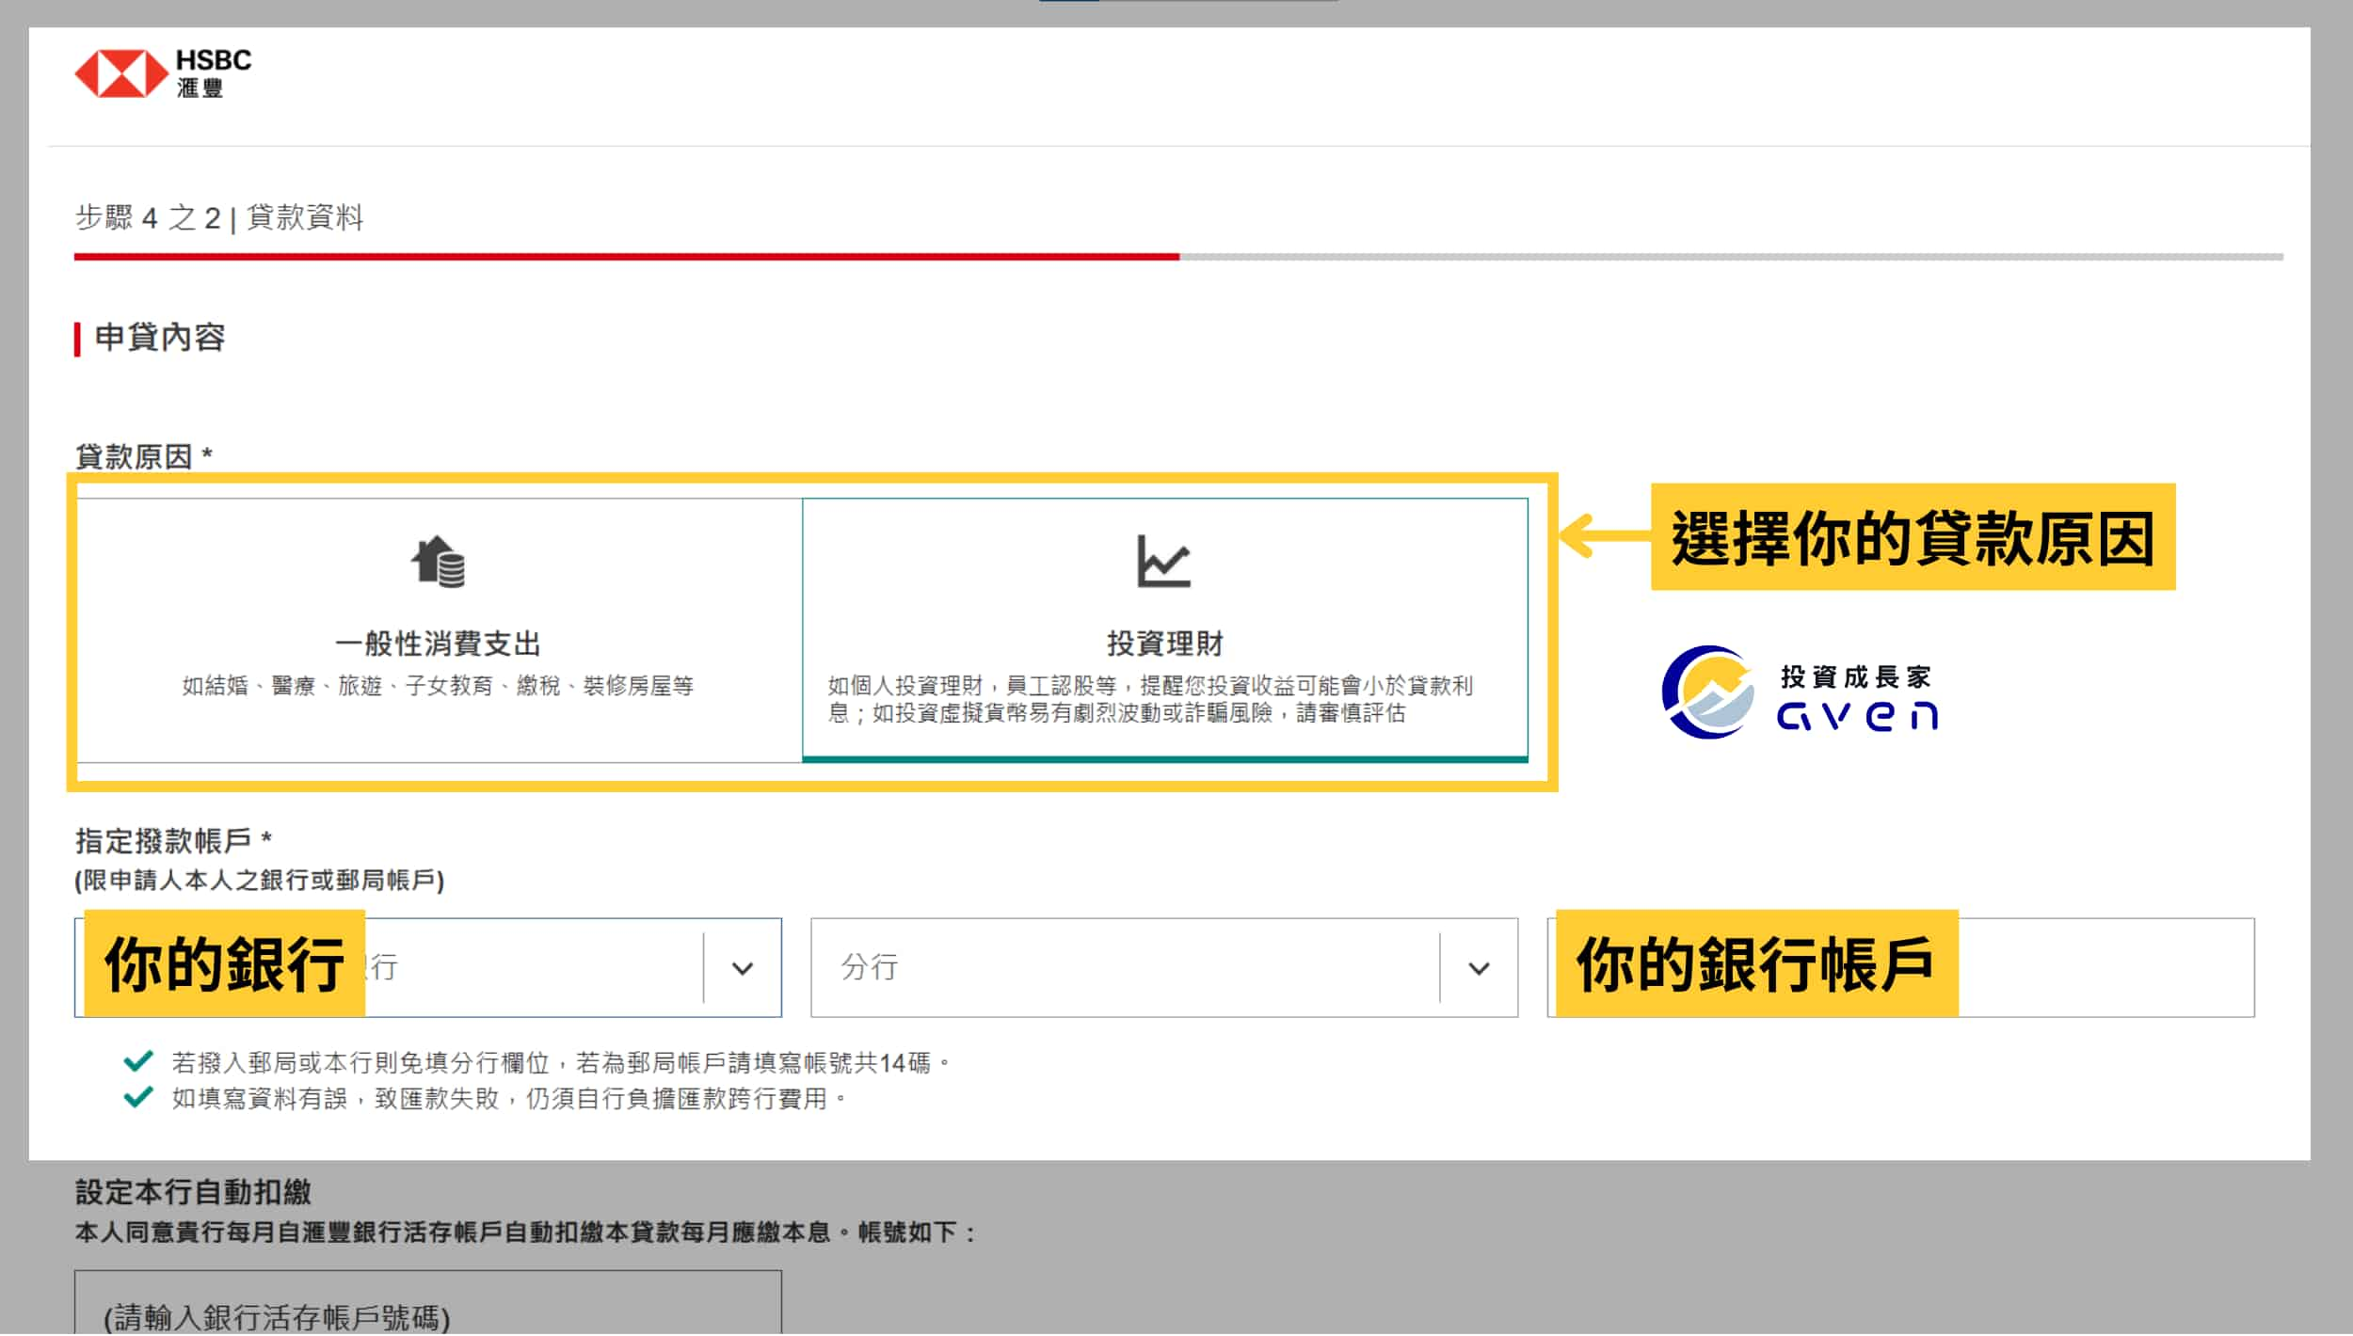This screenshot has height=1336, width=2353.
Task: Select 一般性消費支出 loan reason card
Action: [439, 630]
